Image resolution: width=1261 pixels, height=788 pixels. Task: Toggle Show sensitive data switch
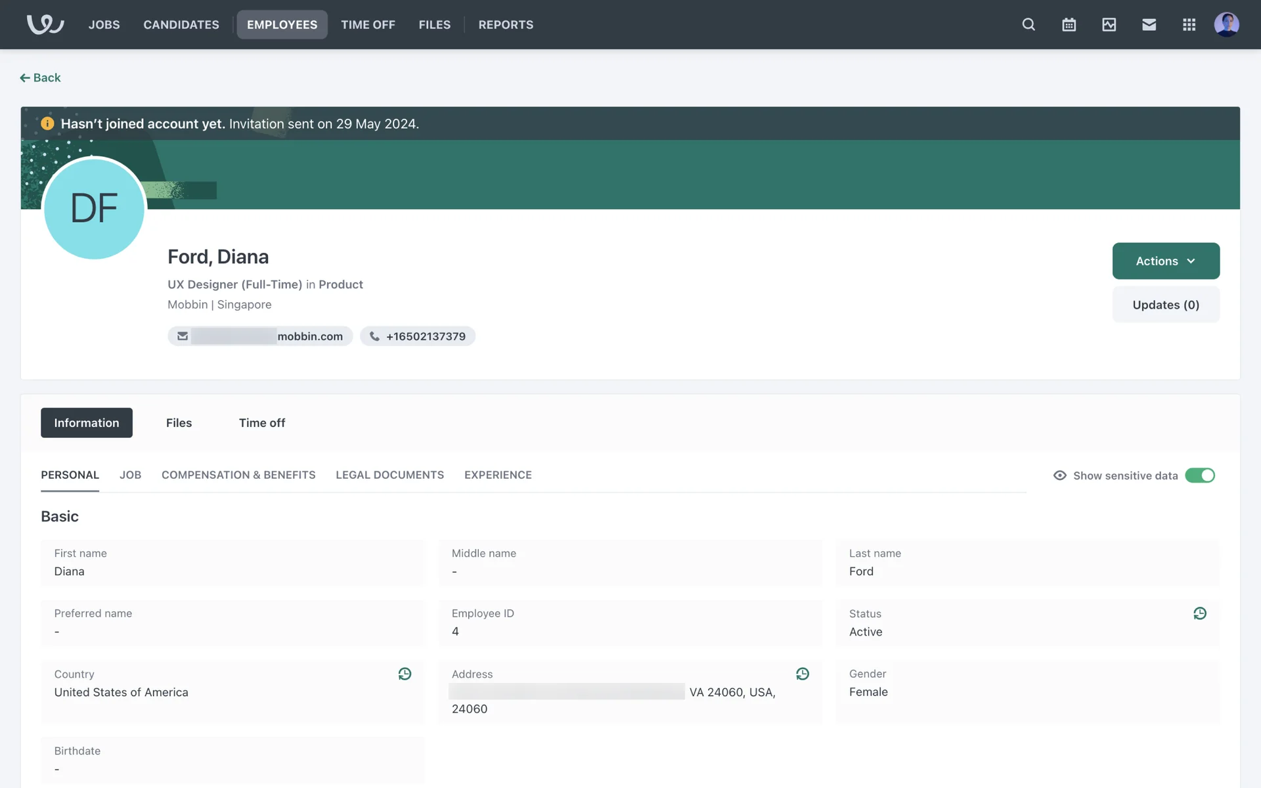(1199, 475)
